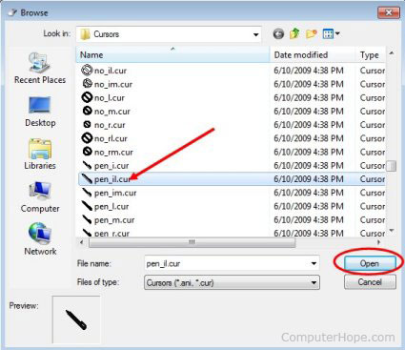Click the date of pen_m.cur row
405x350 pixels.
click(x=309, y=219)
